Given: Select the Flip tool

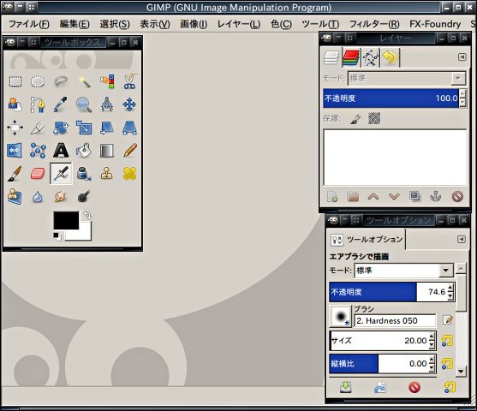Looking at the screenshot, I should tap(15, 151).
